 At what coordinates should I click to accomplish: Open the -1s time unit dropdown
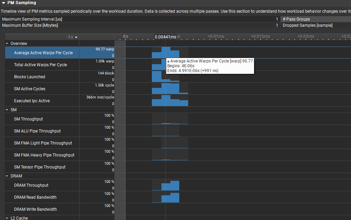pyautogui.click(x=72, y=37)
